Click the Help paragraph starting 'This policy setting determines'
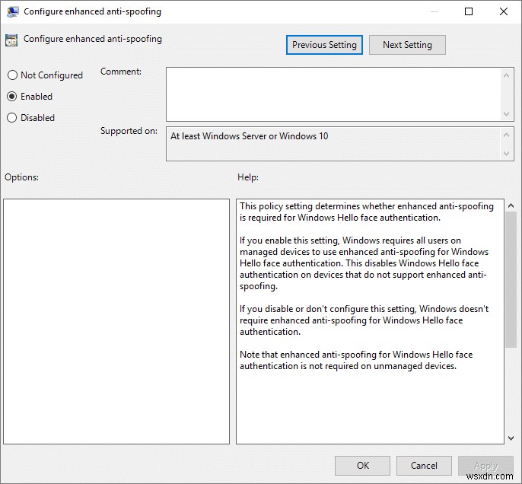This screenshot has height=484, width=522. coord(367,212)
